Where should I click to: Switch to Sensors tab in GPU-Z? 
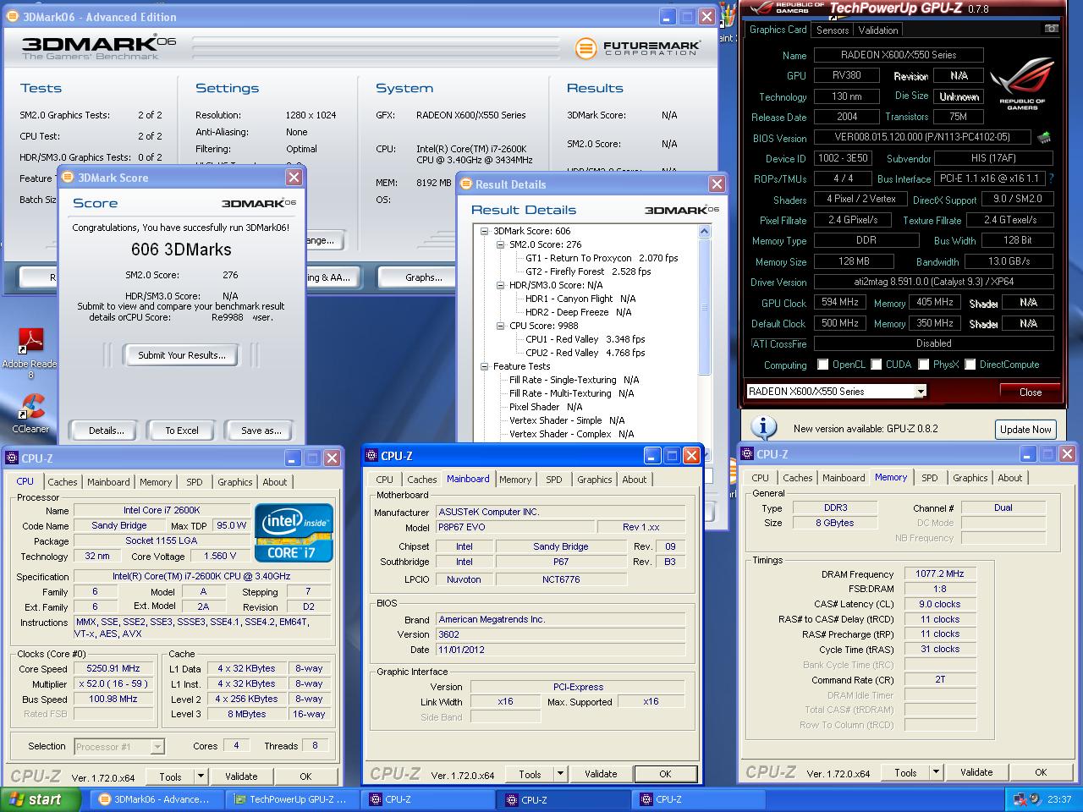pos(833,30)
